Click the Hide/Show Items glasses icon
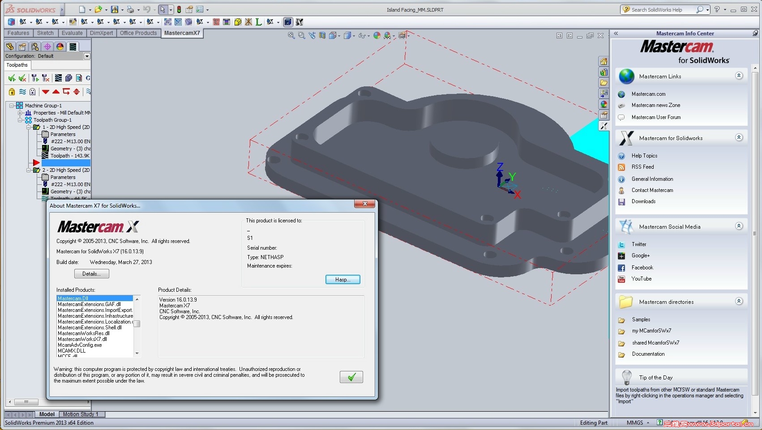The image size is (762, 430). (x=361, y=35)
